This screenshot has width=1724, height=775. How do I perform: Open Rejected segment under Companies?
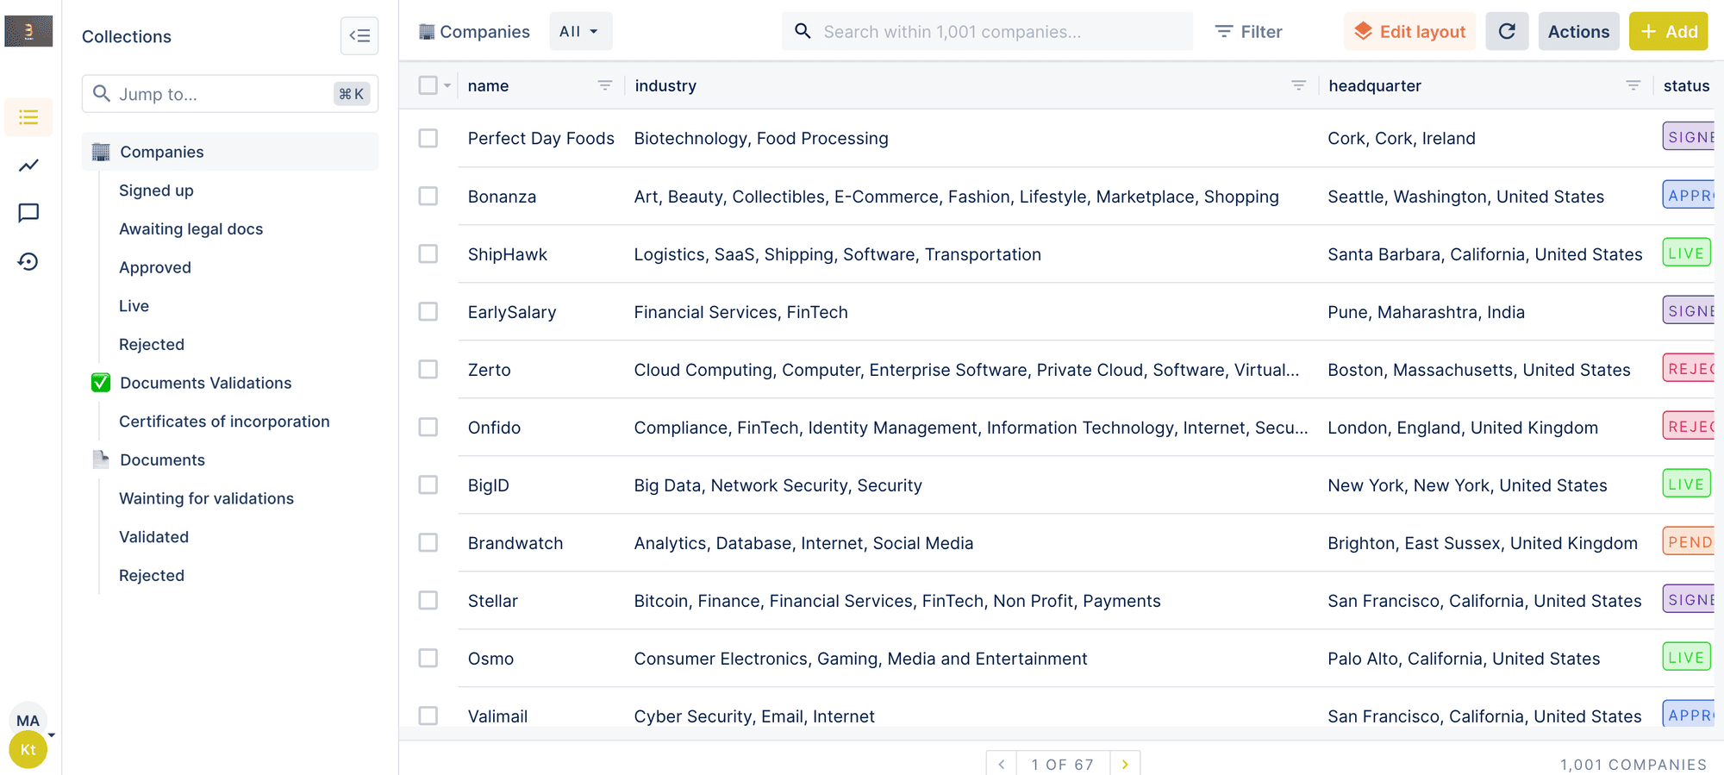coord(152,344)
